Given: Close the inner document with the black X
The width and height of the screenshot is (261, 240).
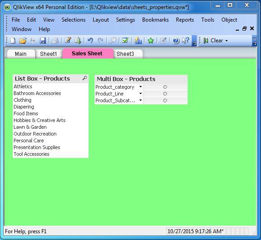Looking at the screenshot, I should pyautogui.click(x=252, y=28).
